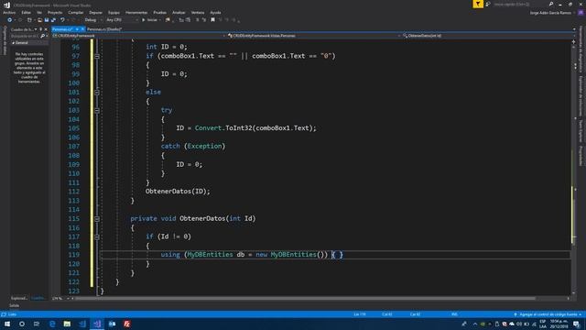
Task: Click the Iniciar start debugging button
Action: pyautogui.click(x=150, y=20)
